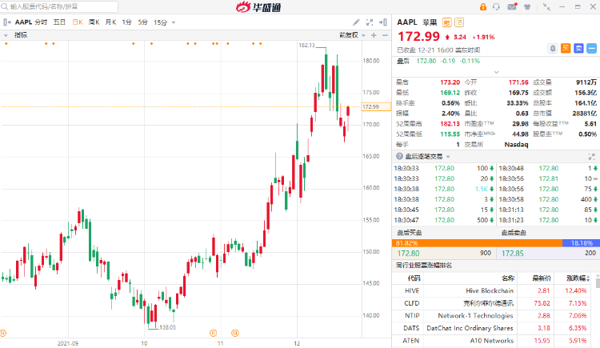Click the round event marker near month 11
Screen dimensions: 600x348
pyautogui.click(x=235, y=333)
